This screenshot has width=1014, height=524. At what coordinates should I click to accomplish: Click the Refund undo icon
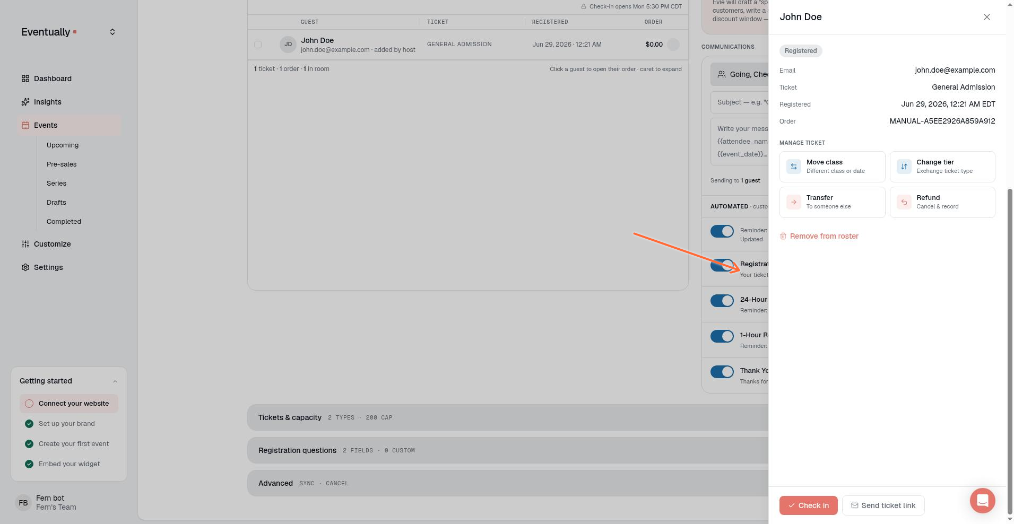tap(904, 202)
